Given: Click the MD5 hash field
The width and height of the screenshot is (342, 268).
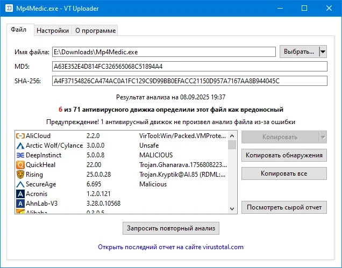Looking at the screenshot, I should pyautogui.click(x=190, y=67).
